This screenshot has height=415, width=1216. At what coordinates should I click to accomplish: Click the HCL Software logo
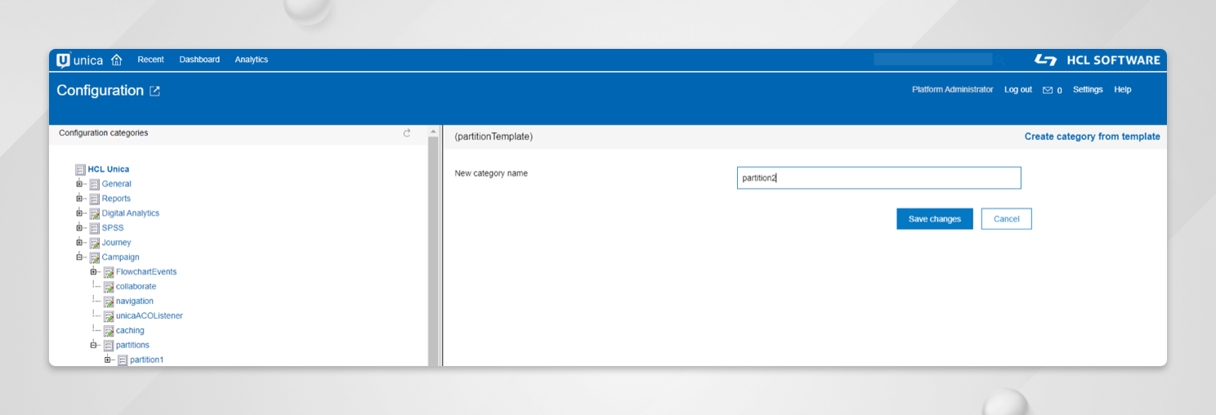(1097, 60)
